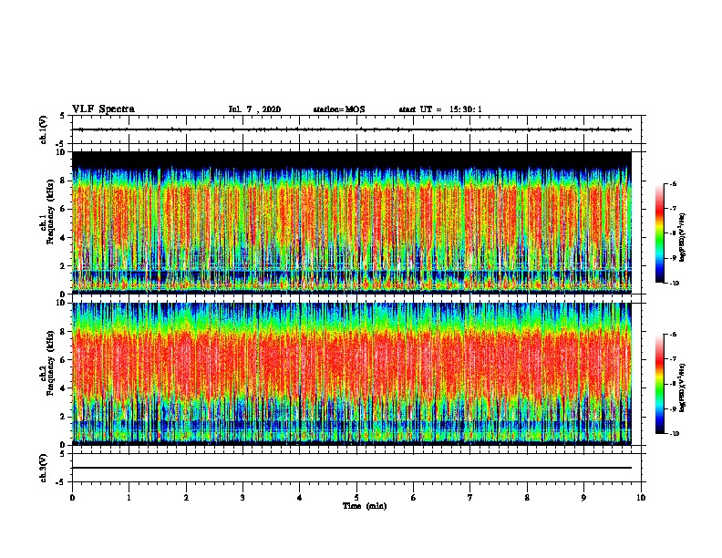
Task: Click the ch.2 color bar "log(PSD)" units label
Action: pos(683,387)
